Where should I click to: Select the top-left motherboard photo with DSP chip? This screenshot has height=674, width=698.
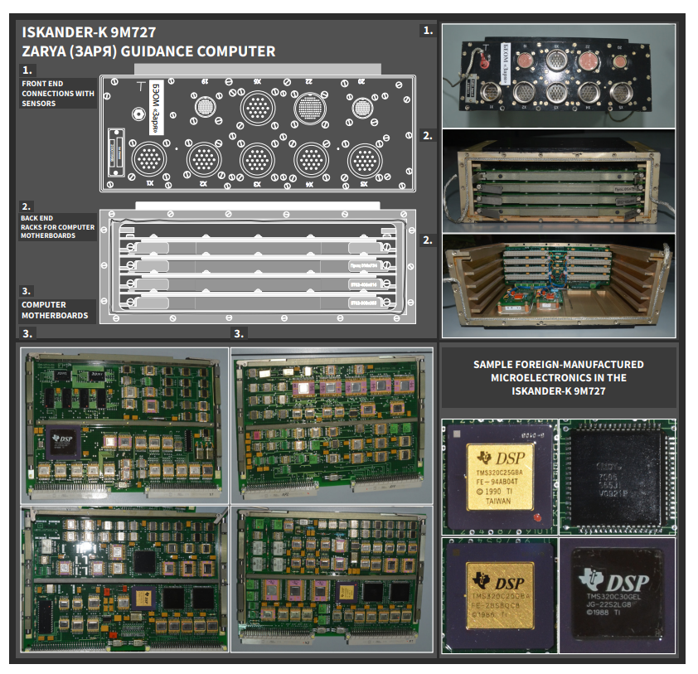pos(124,425)
